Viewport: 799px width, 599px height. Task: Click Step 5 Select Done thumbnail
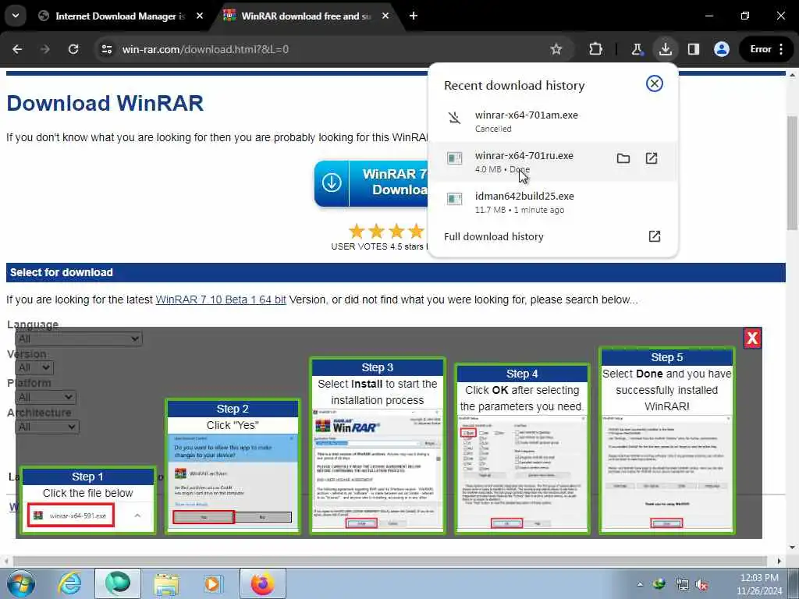point(666,441)
